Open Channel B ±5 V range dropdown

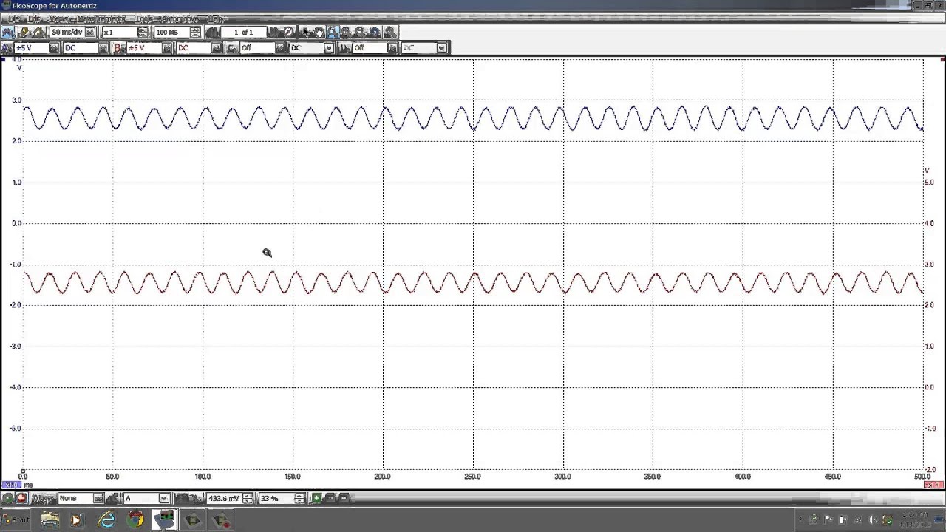167,48
